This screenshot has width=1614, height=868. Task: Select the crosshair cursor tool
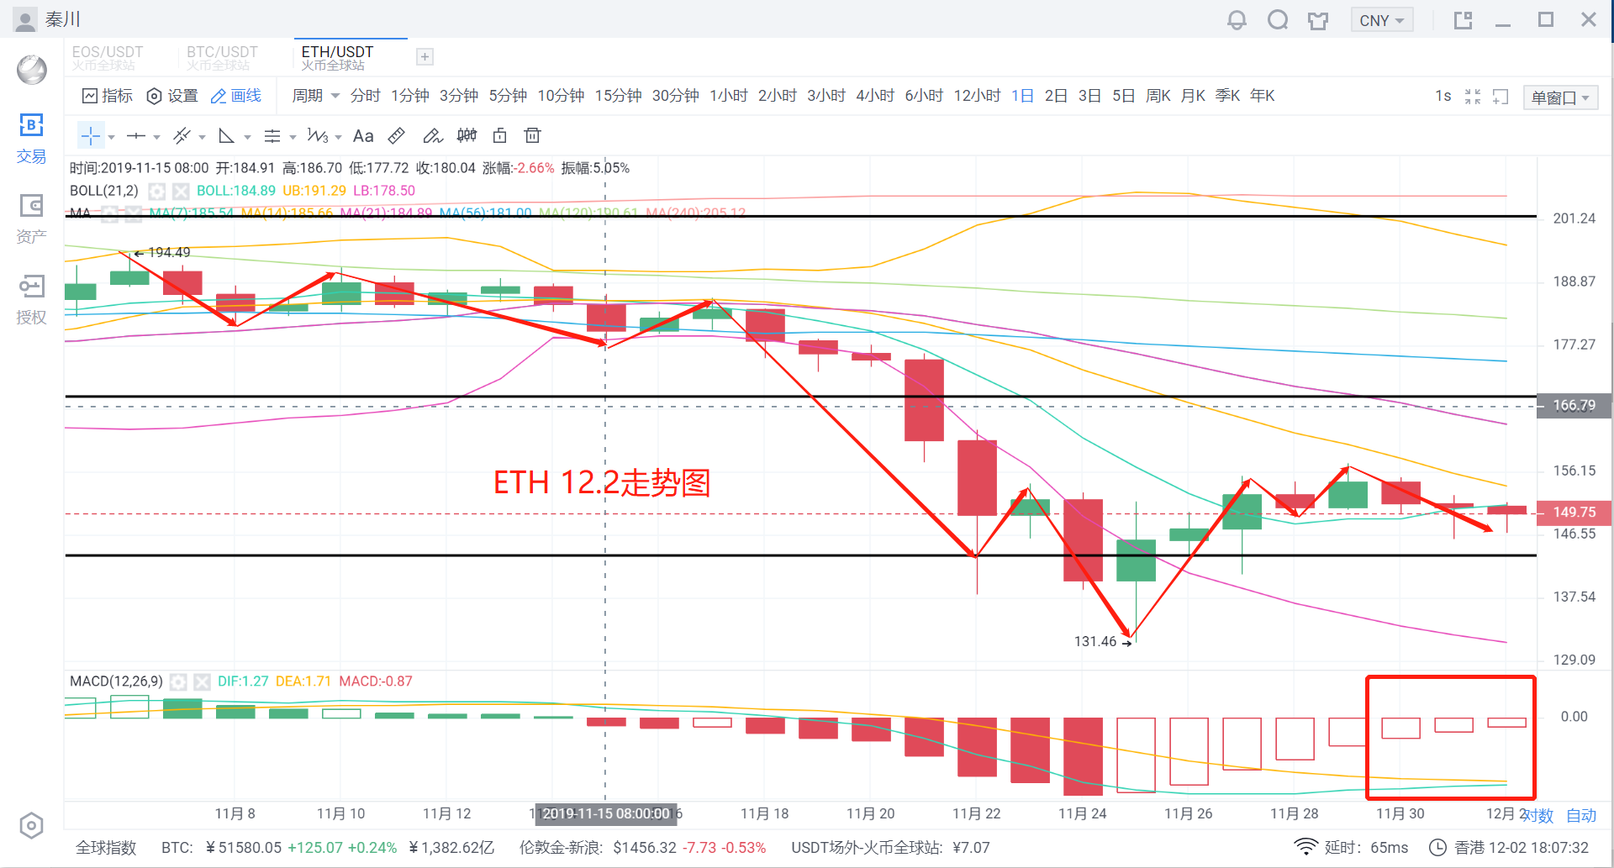(x=91, y=135)
